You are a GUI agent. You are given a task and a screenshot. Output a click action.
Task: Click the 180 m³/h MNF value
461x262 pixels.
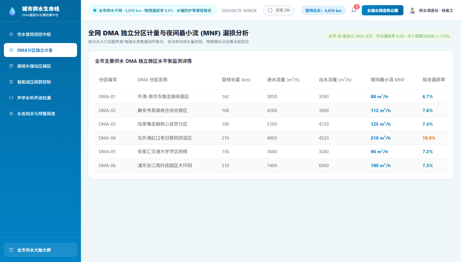[x=381, y=165]
